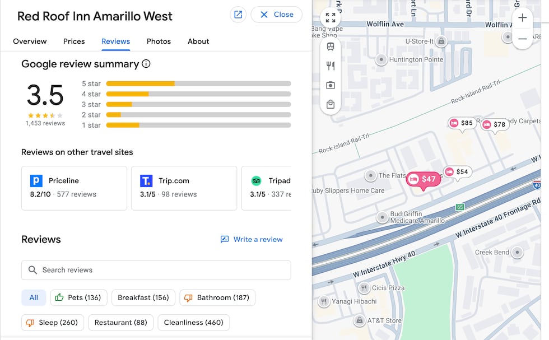This screenshot has width=549, height=340.
Task: Toggle the All reviews filter chip
Action: 34,297
